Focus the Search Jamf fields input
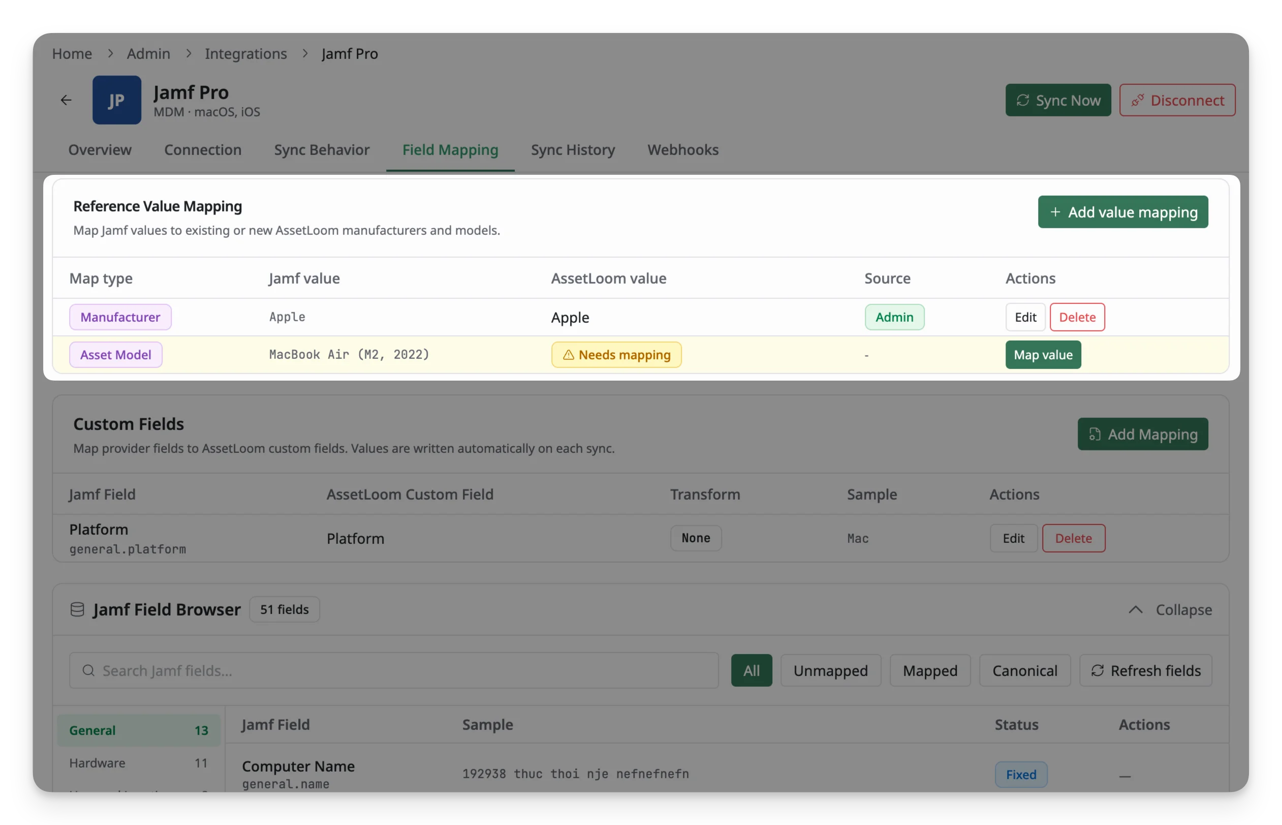The width and height of the screenshot is (1282, 825). (394, 670)
